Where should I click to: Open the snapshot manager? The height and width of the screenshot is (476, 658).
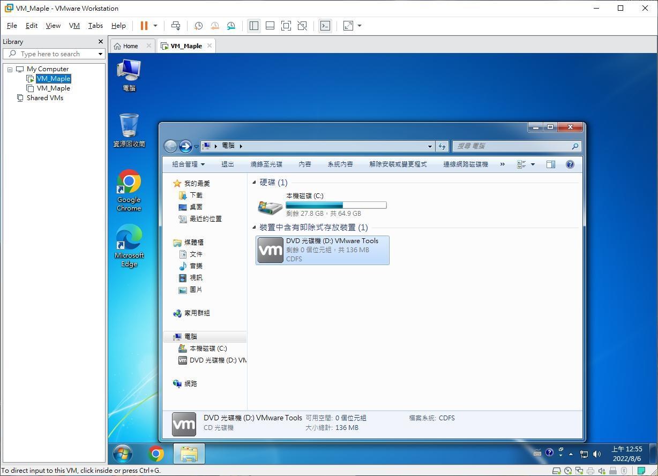point(231,25)
